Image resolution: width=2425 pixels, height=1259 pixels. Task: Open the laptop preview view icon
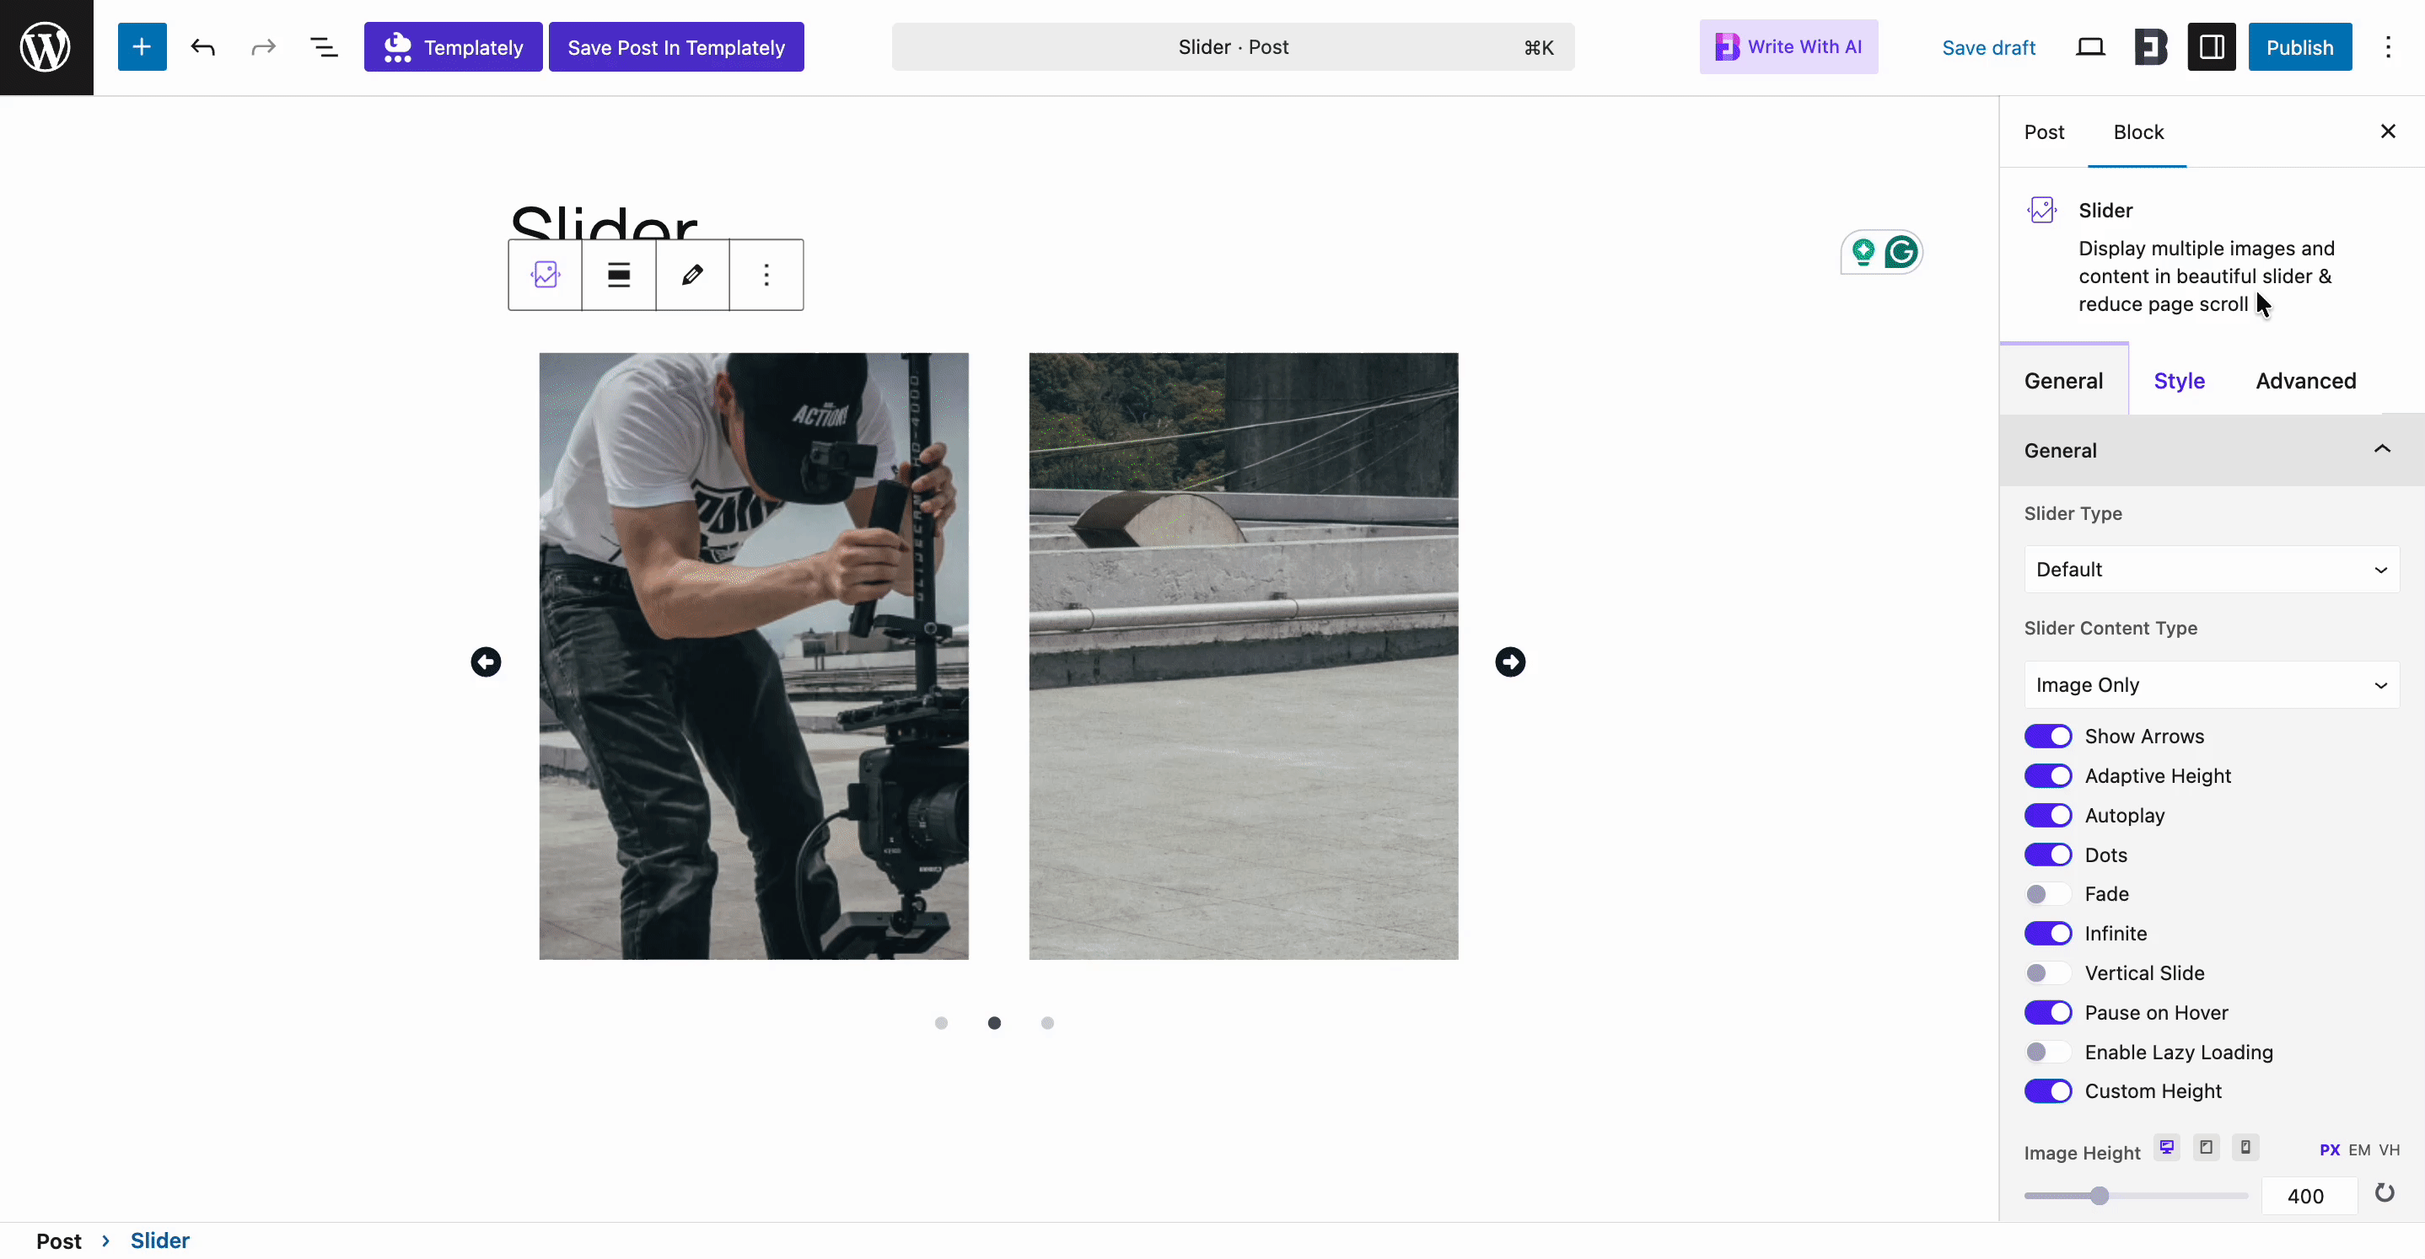pos(2089,47)
